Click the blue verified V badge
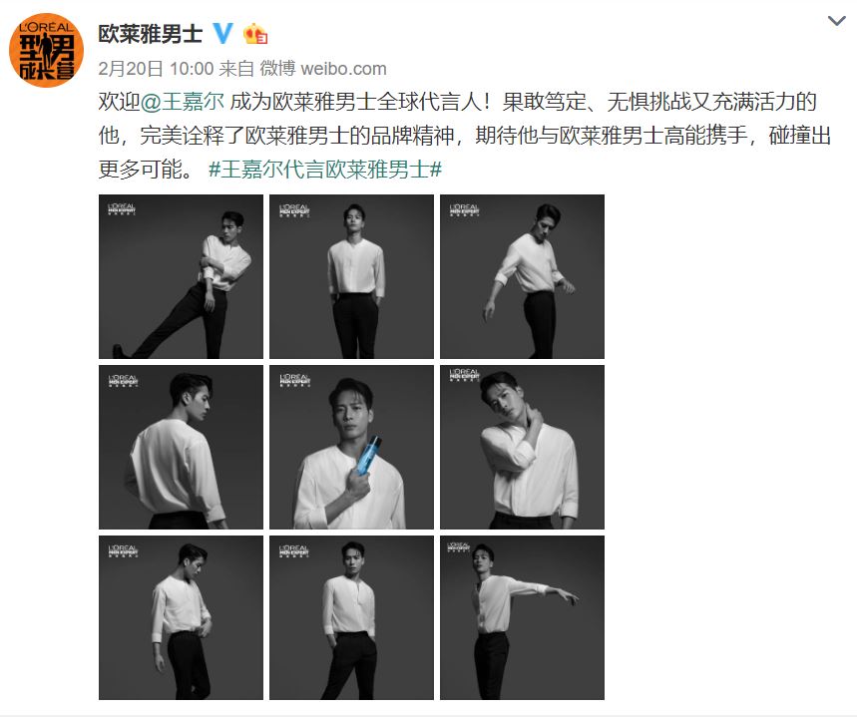 tap(222, 33)
